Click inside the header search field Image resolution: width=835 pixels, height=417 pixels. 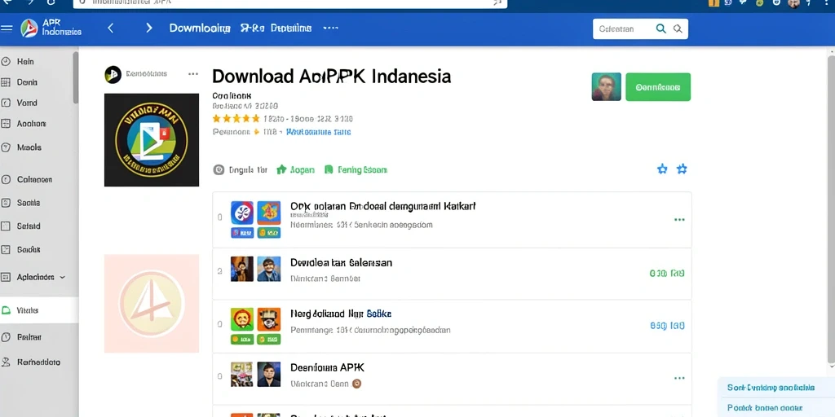[x=623, y=29]
